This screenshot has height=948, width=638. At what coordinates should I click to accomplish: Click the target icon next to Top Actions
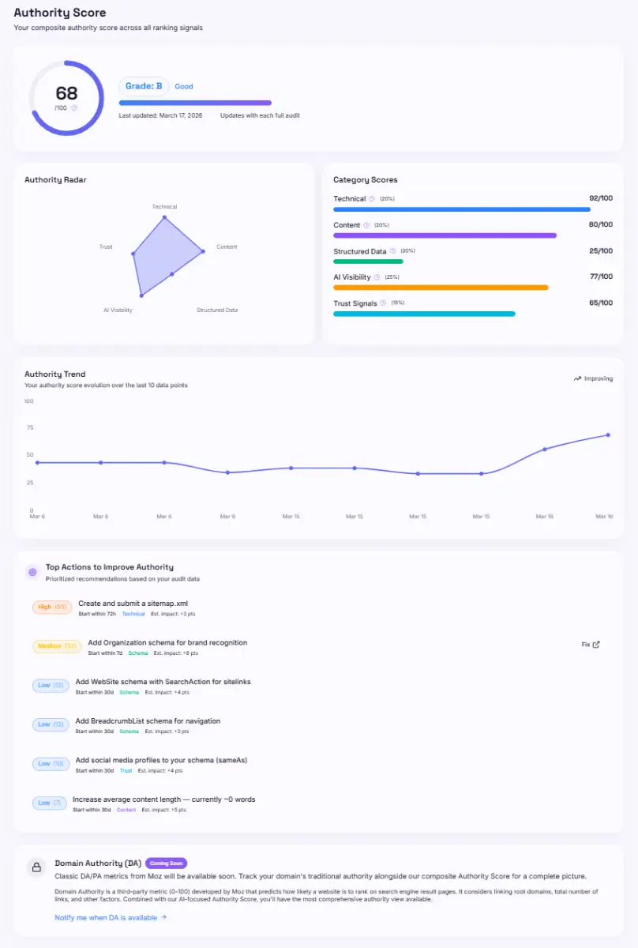pyautogui.click(x=32, y=572)
